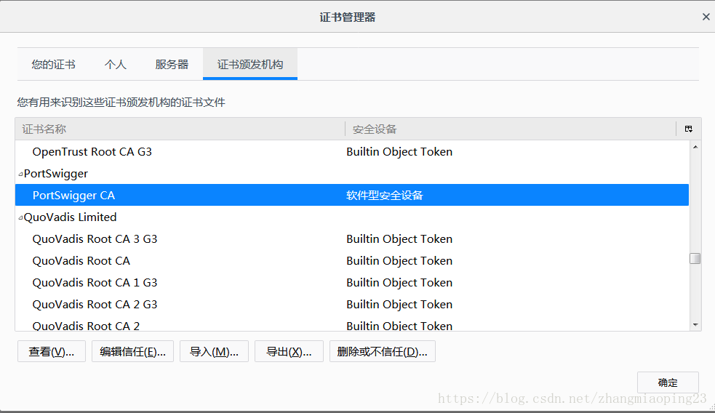Viewport: 715px width, 413px height.
Task: Confirm with the 确定 button
Action: [x=668, y=382]
